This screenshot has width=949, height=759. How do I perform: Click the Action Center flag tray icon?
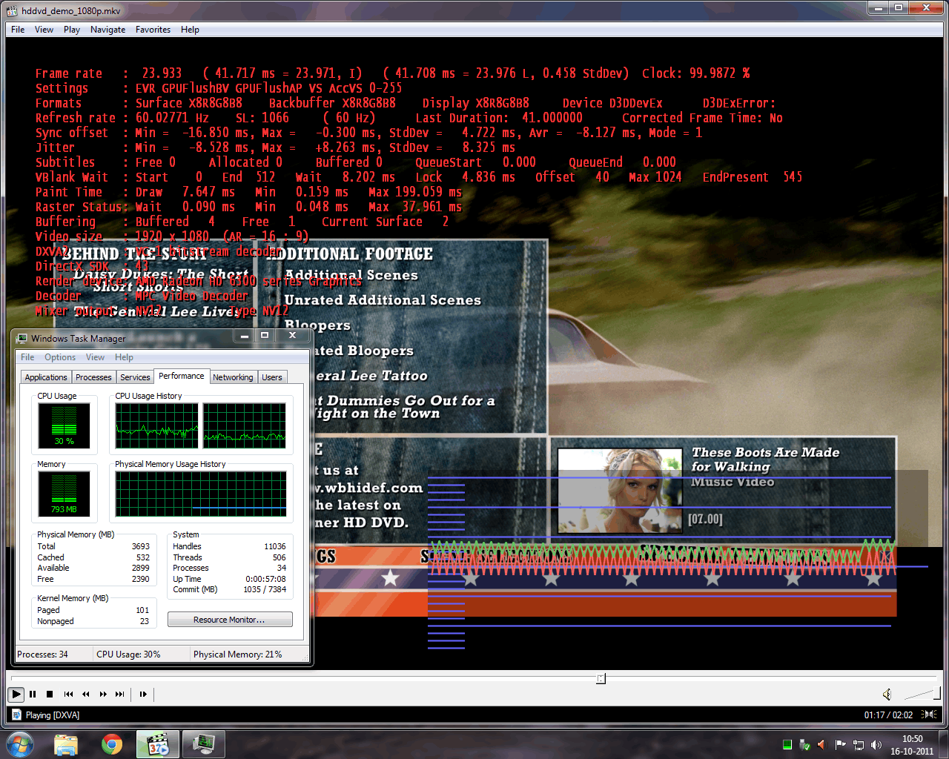click(x=840, y=744)
